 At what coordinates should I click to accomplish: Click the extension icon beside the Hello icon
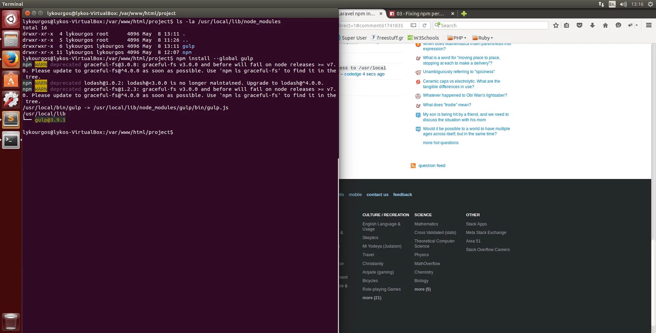pos(630,25)
